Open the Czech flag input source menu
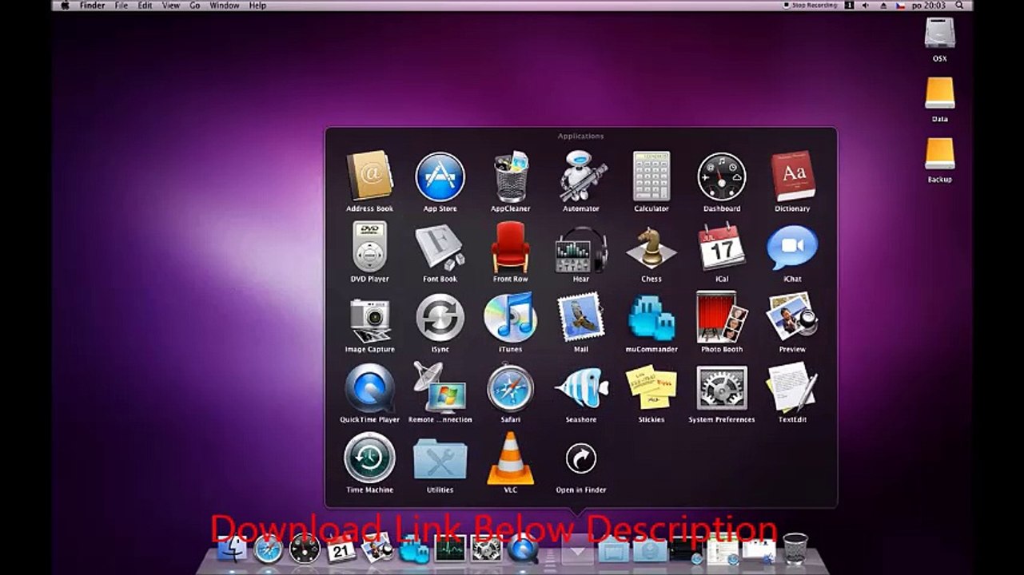 (x=900, y=5)
